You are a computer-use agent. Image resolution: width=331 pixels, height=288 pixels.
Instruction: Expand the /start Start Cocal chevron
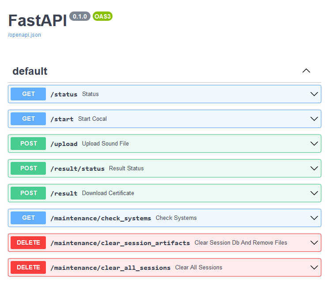pyautogui.click(x=314, y=119)
